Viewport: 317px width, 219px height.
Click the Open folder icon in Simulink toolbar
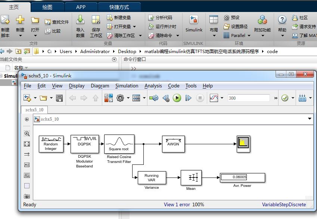tap(43, 98)
